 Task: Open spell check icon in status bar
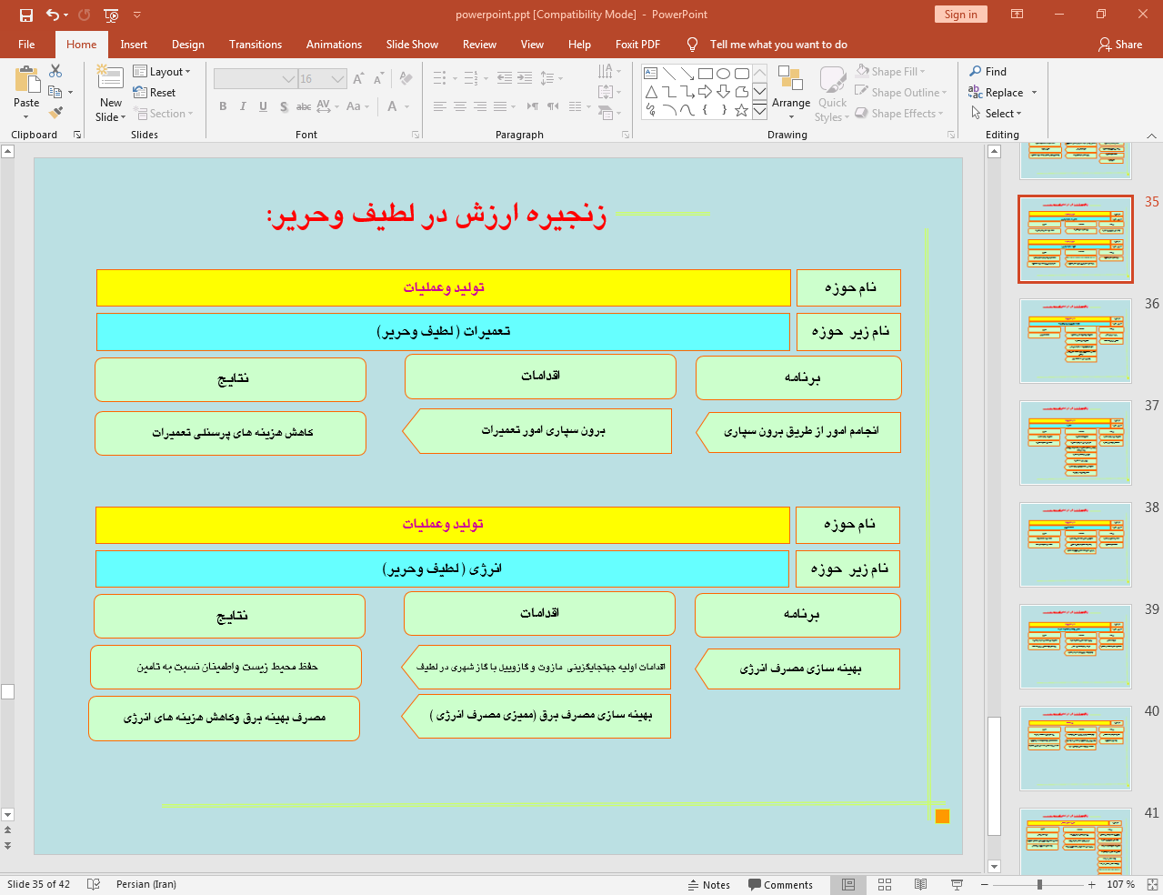pyautogui.click(x=93, y=884)
